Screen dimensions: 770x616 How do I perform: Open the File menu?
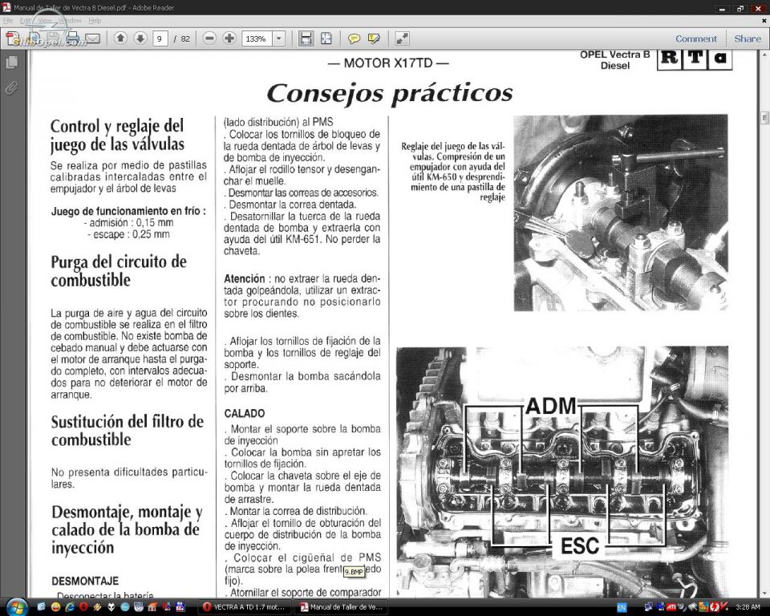point(8,21)
